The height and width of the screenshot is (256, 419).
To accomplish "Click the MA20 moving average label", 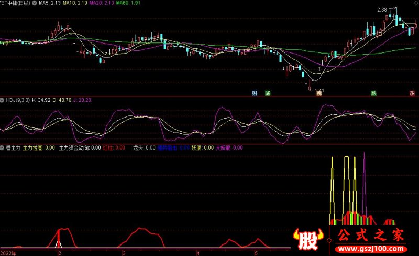I will coord(99,3).
